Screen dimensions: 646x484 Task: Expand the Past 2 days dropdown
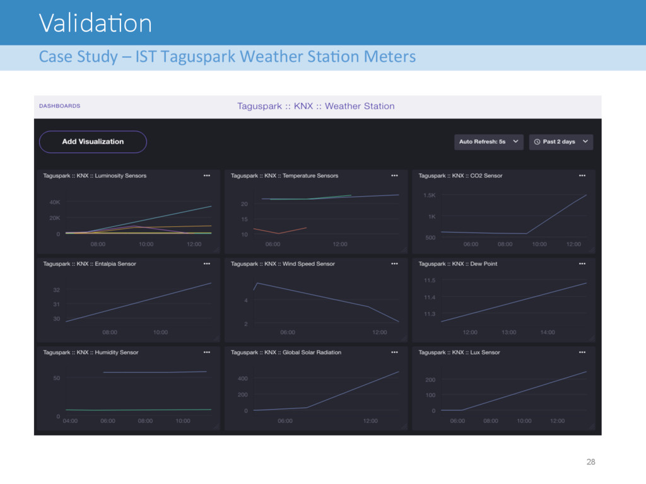[x=561, y=142]
